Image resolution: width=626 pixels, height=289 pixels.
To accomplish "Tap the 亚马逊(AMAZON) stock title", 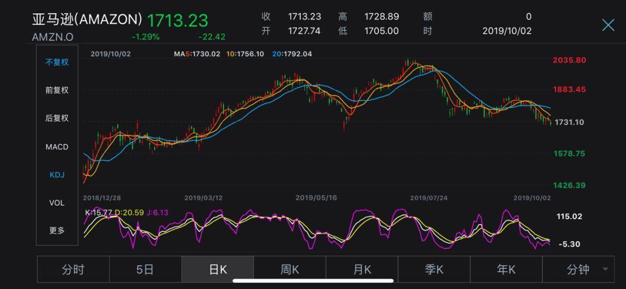I will pos(87,20).
